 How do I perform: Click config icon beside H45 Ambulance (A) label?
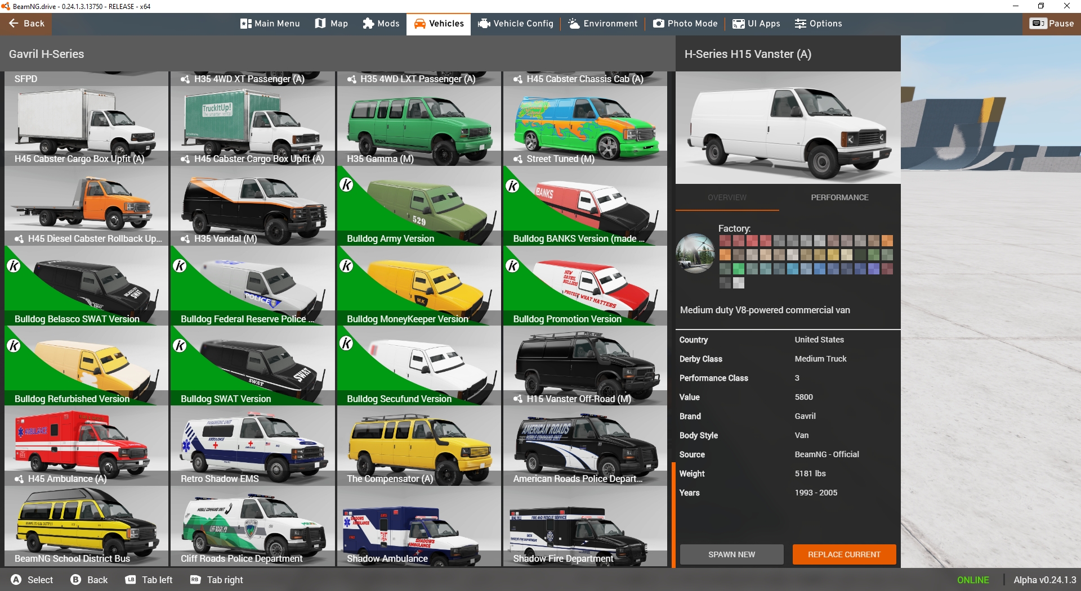pos(19,479)
